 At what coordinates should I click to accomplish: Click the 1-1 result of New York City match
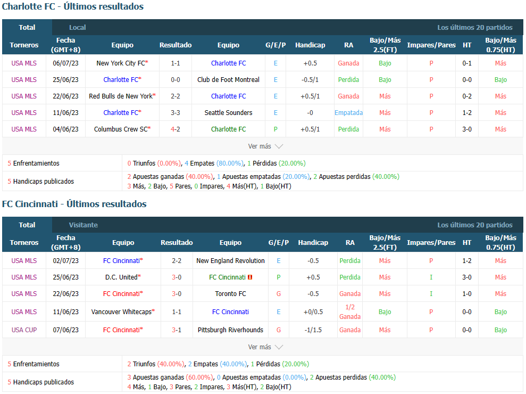pyautogui.click(x=176, y=63)
